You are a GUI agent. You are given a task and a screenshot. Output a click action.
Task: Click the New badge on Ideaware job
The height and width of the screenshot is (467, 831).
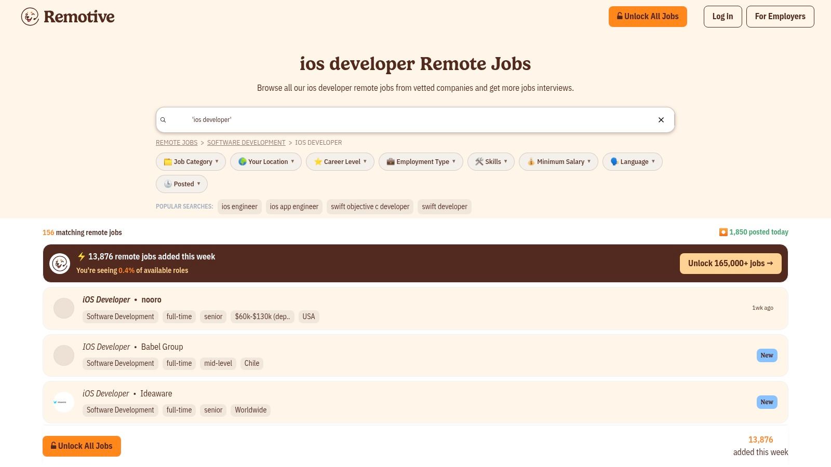[x=767, y=402]
